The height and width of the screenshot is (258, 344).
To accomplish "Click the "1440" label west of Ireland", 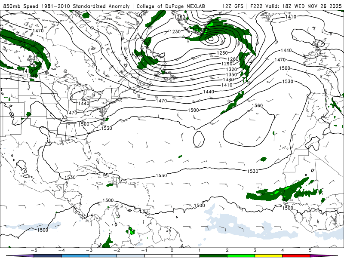I will [286, 50].
